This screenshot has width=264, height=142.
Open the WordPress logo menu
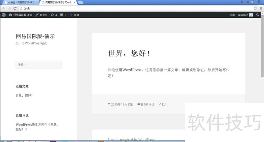4,15
